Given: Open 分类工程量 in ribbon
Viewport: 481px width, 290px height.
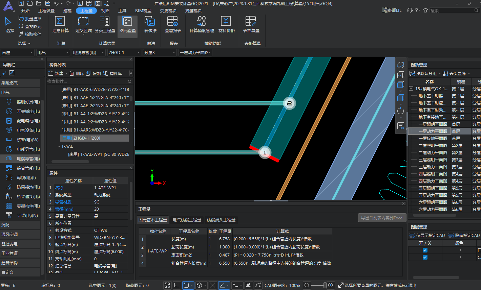Looking at the screenshot, I should coord(105,25).
